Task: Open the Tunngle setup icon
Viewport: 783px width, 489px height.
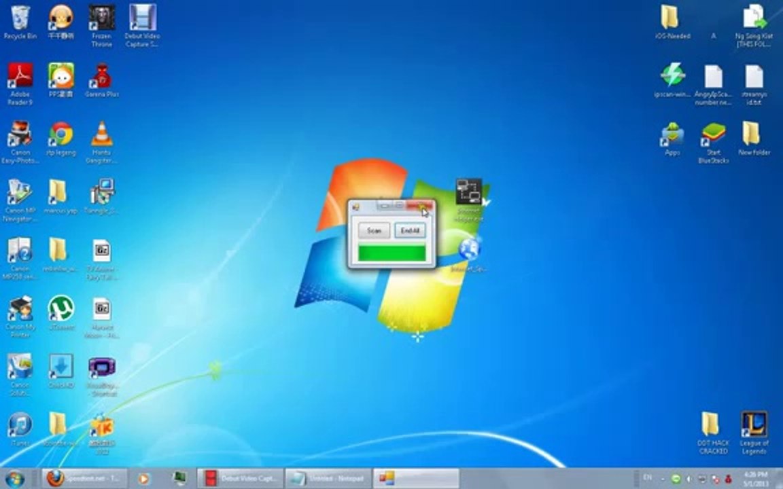Action: (x=102, y=196)
